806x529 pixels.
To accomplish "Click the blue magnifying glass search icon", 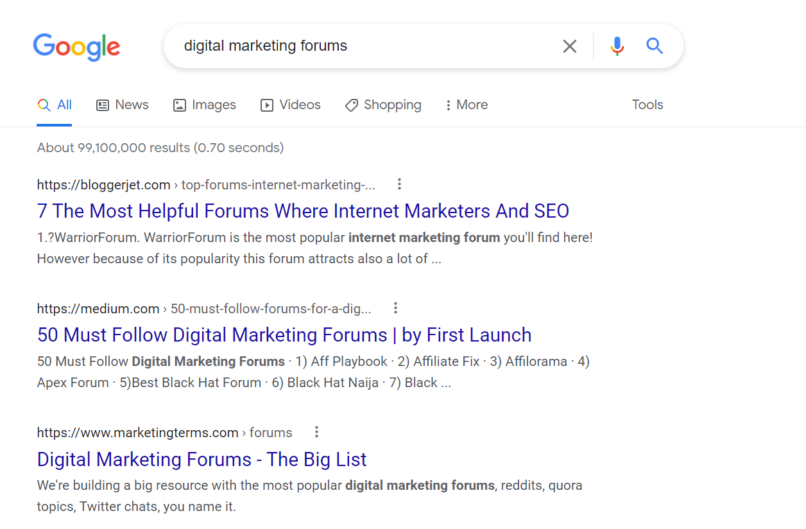I will click(x=654, y=46).
